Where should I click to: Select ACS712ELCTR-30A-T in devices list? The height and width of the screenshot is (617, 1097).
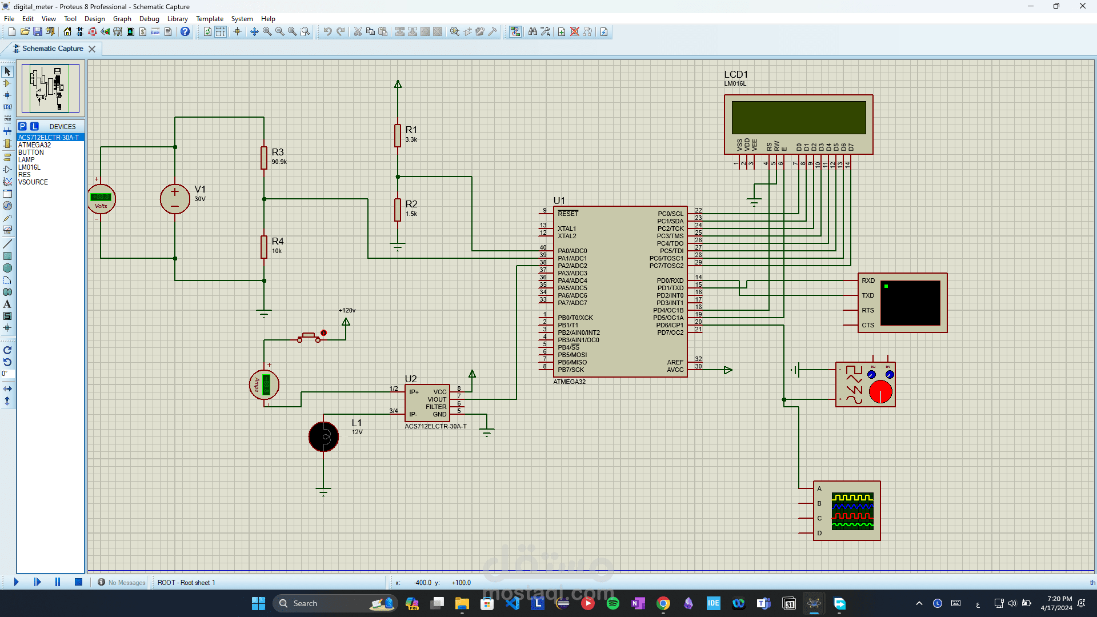pos(50,138)
